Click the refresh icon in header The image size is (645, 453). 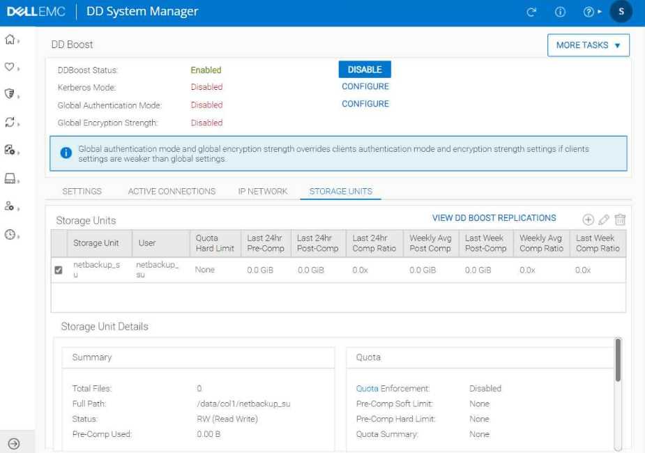pos(531,12)
